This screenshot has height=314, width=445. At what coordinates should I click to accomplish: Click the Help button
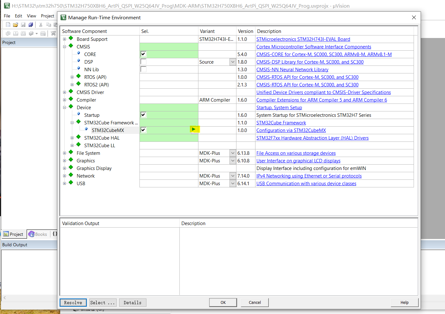click(x=404, y=302)
